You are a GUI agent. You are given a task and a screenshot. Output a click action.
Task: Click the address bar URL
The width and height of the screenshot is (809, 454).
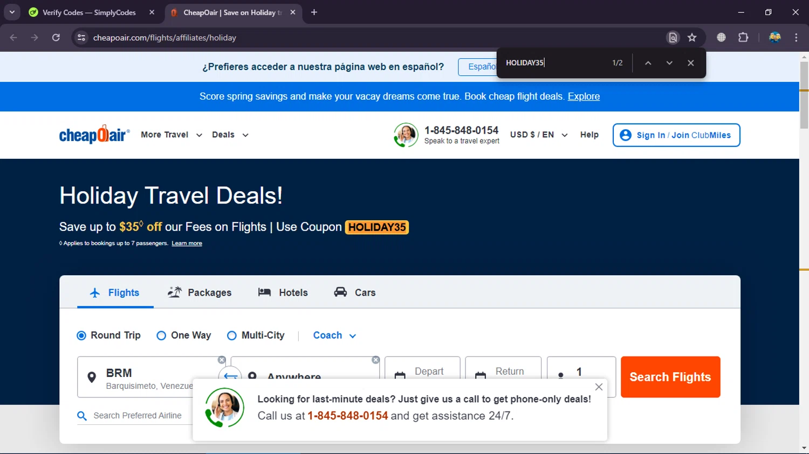pyautogui.click(x=164, y=38)
